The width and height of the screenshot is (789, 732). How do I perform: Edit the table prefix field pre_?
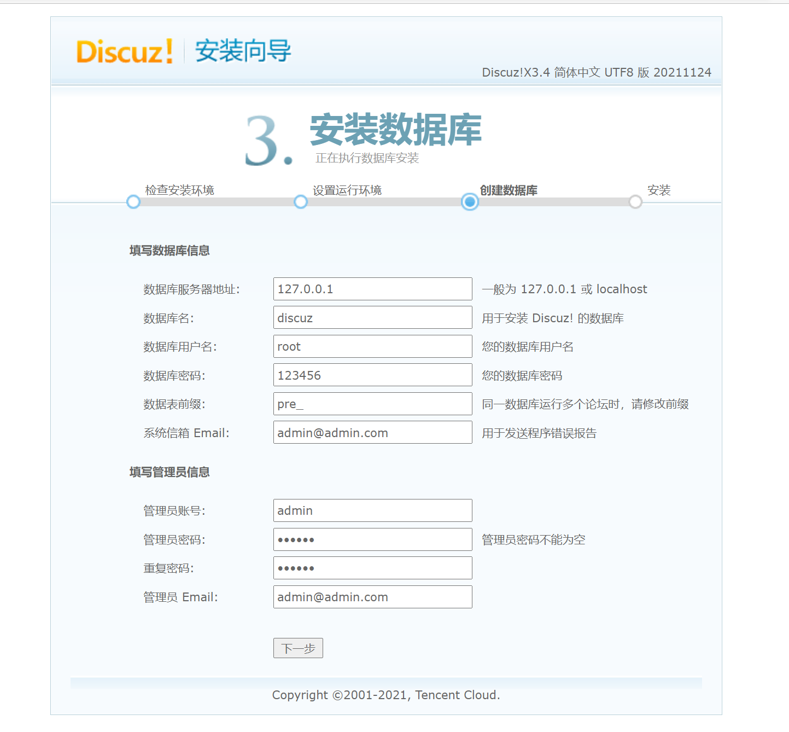pyautogui.click(x=373, y=404)
